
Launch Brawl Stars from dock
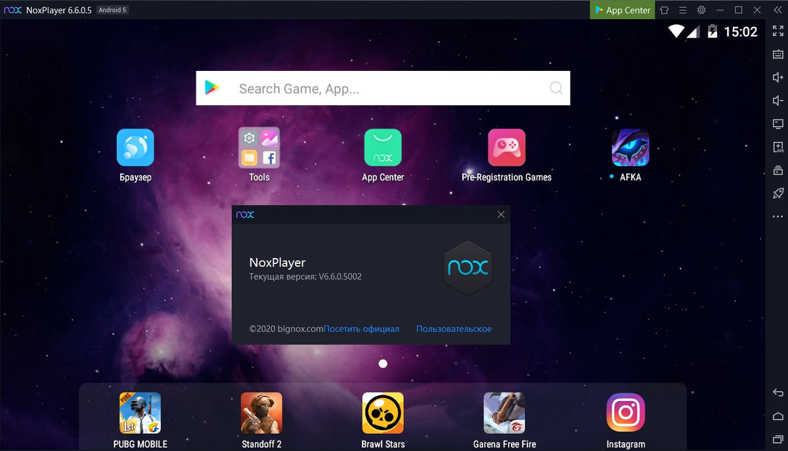383,420
